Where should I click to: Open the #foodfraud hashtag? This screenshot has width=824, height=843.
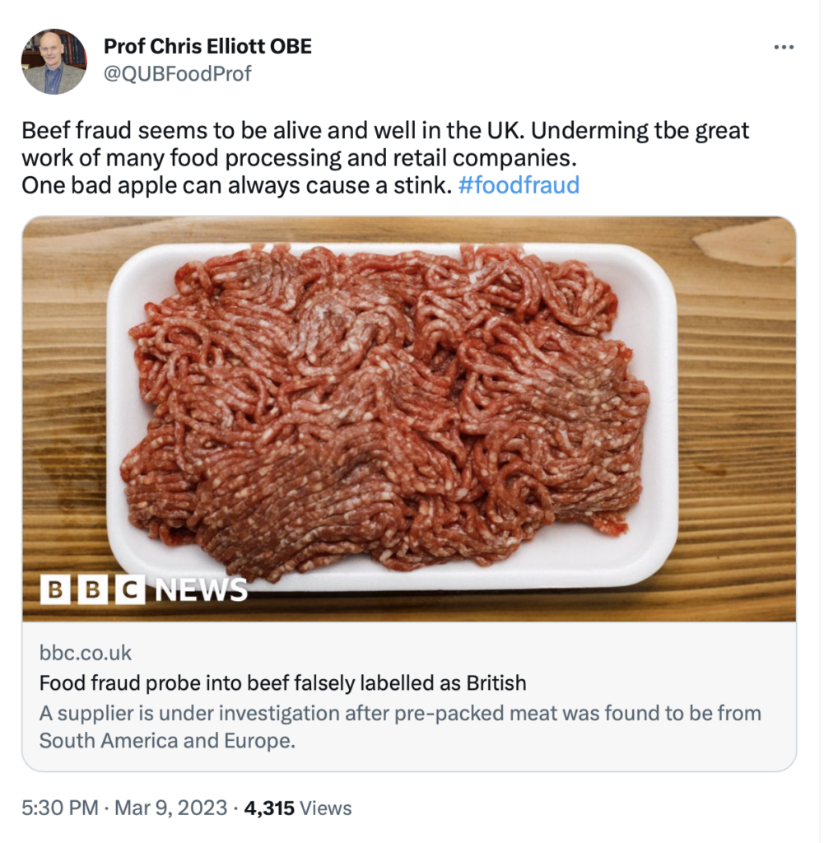[518, 184]
